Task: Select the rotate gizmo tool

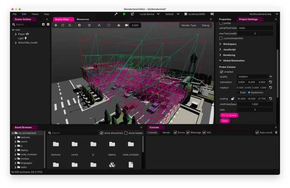Action: click(x=63, y=25)
